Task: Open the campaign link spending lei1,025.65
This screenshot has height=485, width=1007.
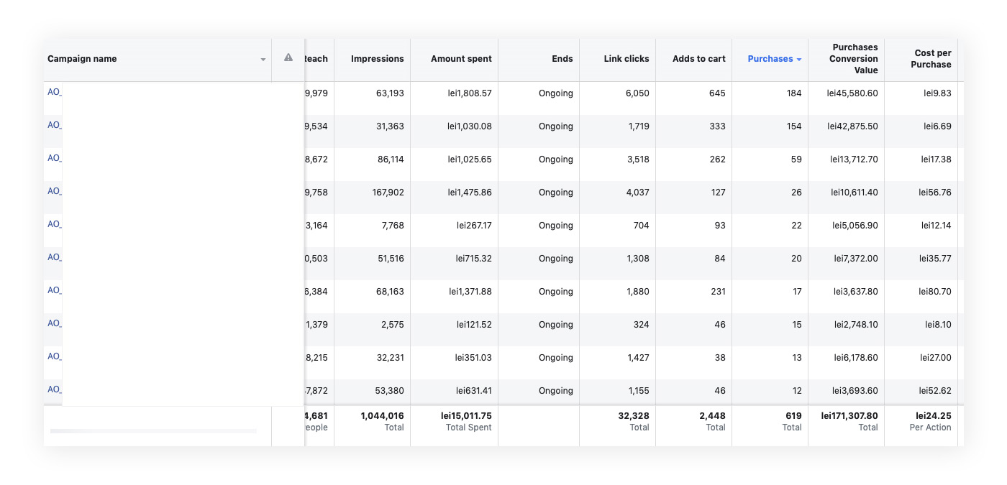Action: click(x=54, y=159)
